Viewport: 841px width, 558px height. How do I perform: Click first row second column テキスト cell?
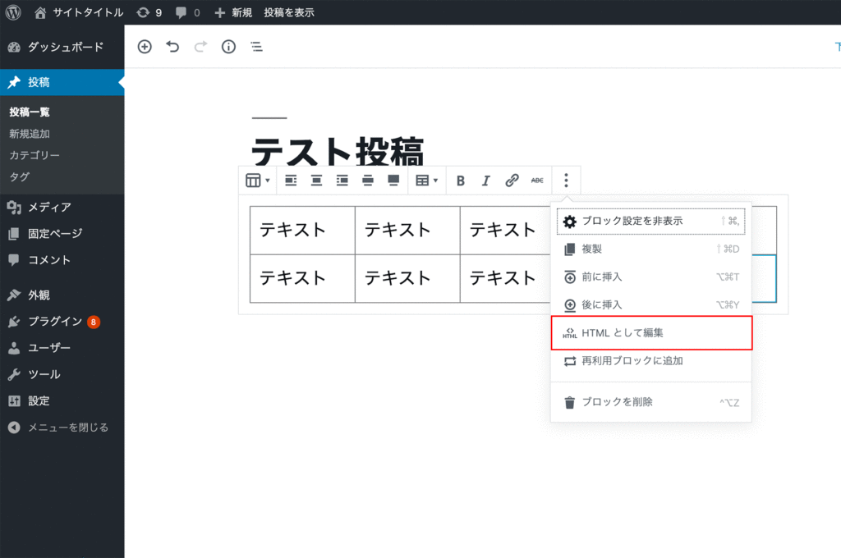click(407, 231)
